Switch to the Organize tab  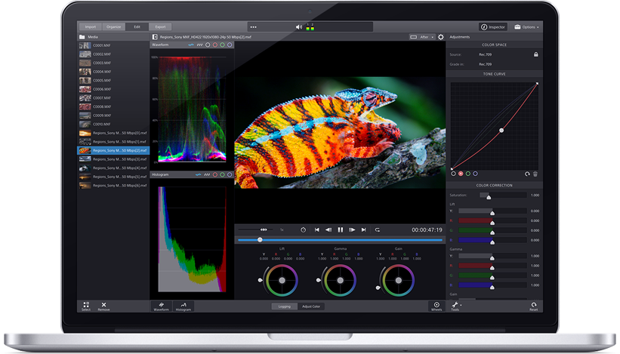click(x=113, y=26)
